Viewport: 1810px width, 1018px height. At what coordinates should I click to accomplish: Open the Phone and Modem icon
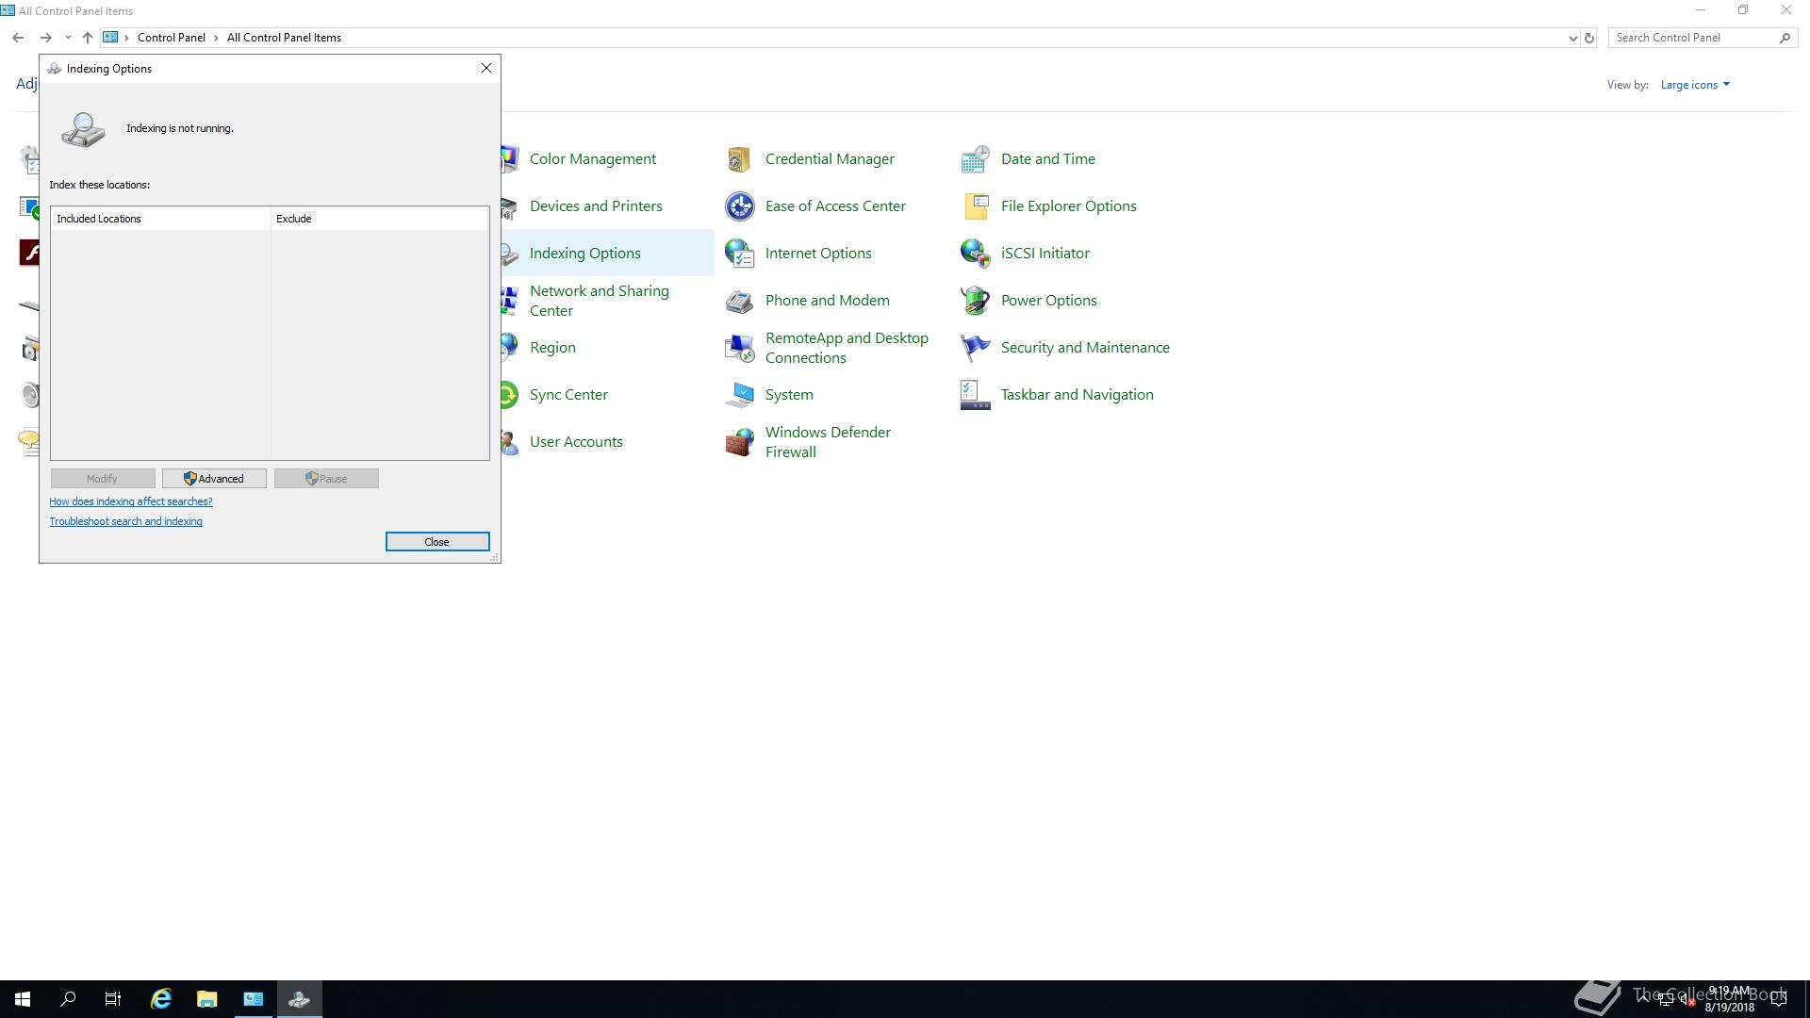point(739,301)
